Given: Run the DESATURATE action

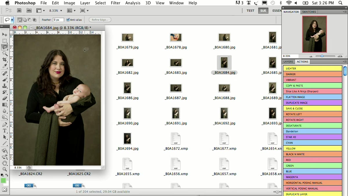Looking at the screenshot, I should pos(313,126).
